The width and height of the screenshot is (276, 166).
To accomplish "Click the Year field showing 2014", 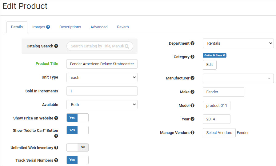I will point(217,119).
